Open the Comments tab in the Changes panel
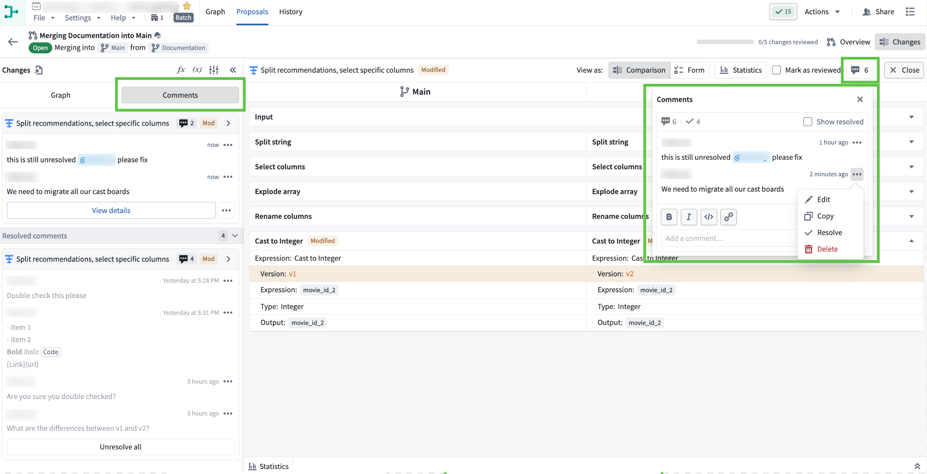 tap(180, 95)
